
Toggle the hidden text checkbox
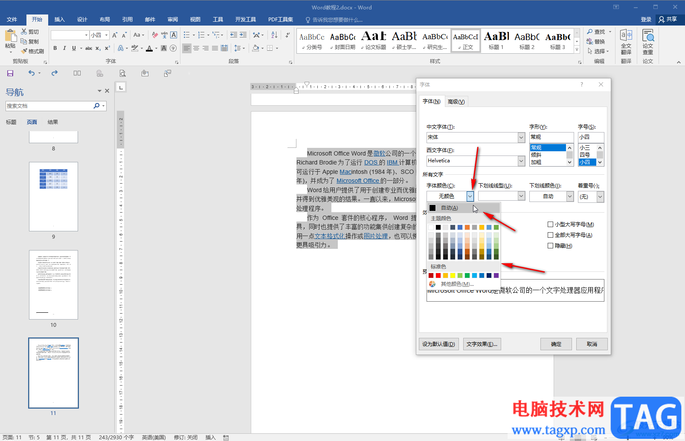coord(550,246)
